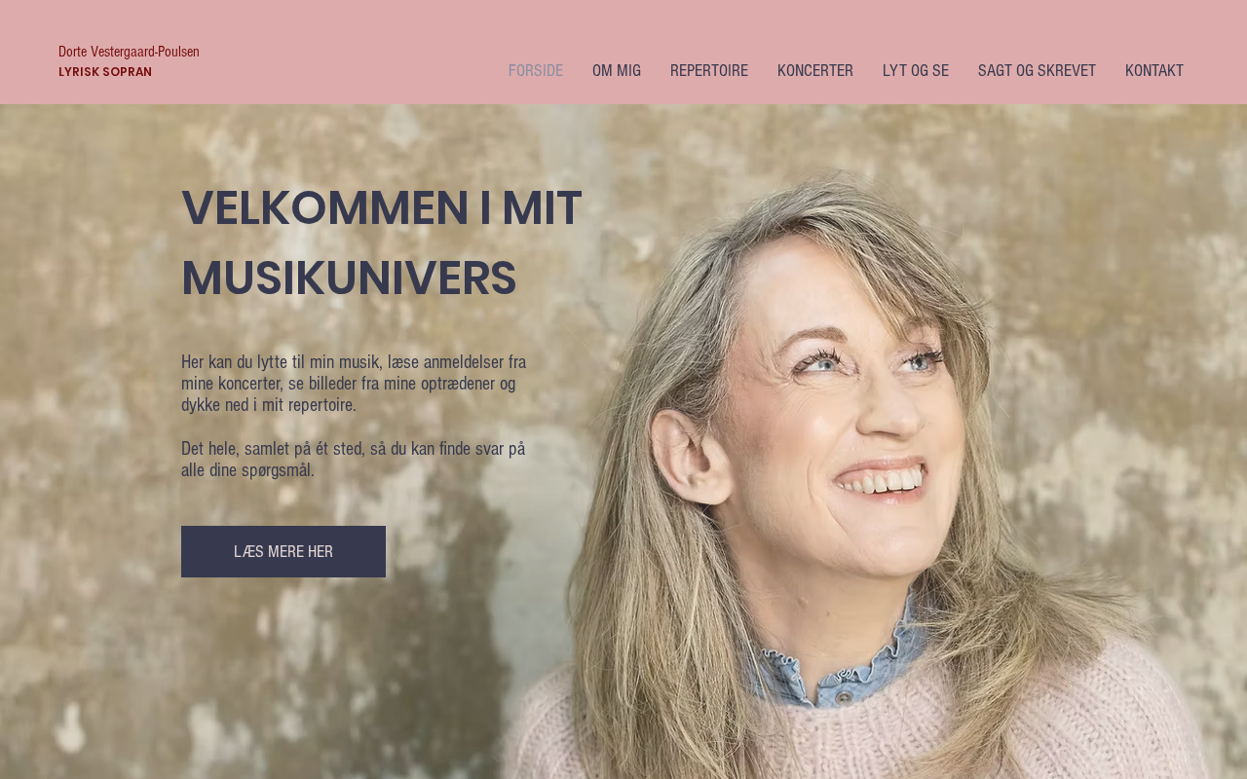This screenshot has height=779, width=1247.
Task: Click the textured wall background on the left
Action: [88, 438]
